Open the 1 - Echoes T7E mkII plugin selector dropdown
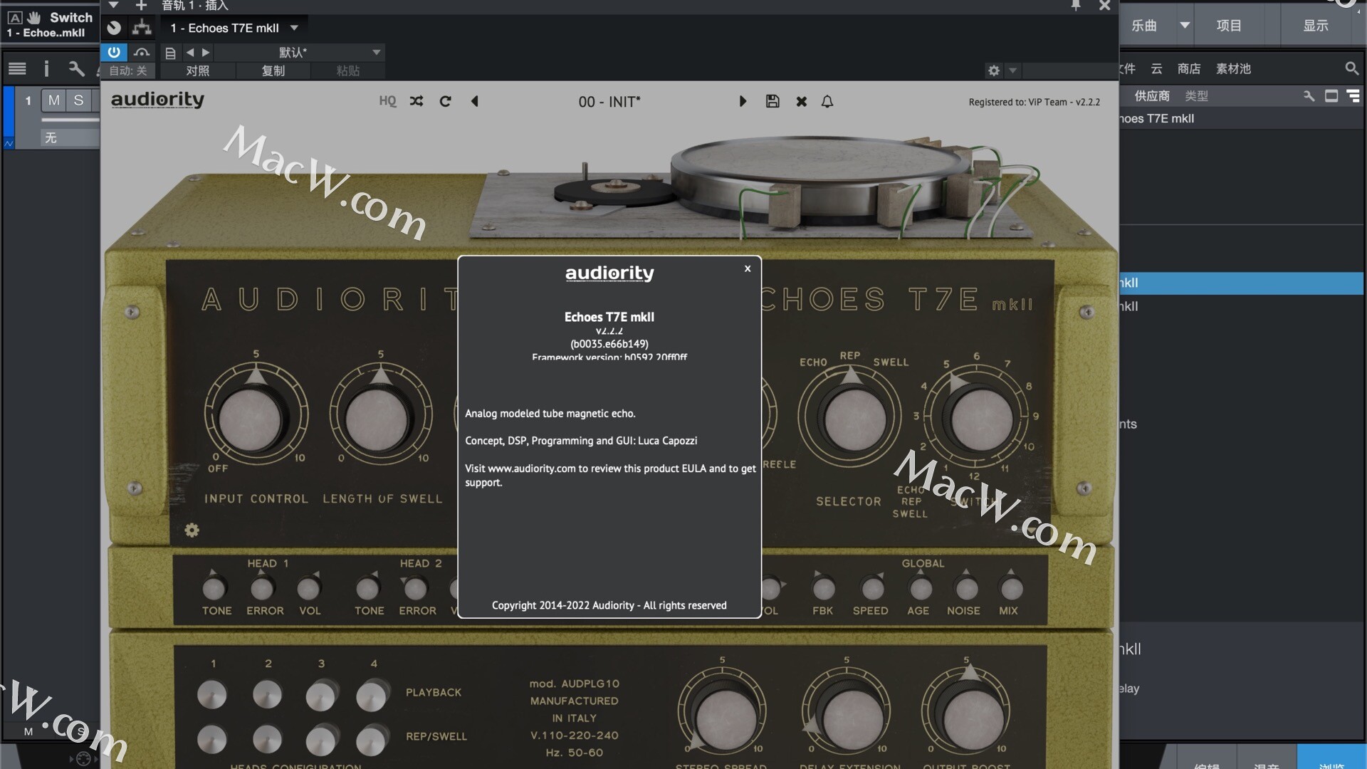The height and width of the screenshot is (769, 1367). coord(234,28)
